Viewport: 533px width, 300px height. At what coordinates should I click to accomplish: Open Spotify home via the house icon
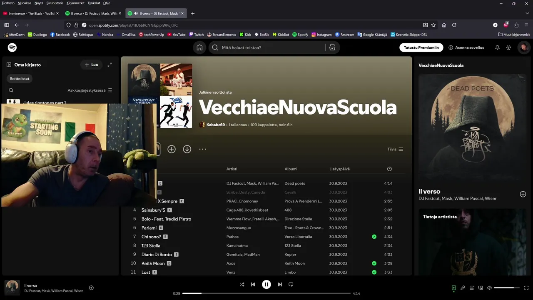pyautogui.click(x=199, y=47)
